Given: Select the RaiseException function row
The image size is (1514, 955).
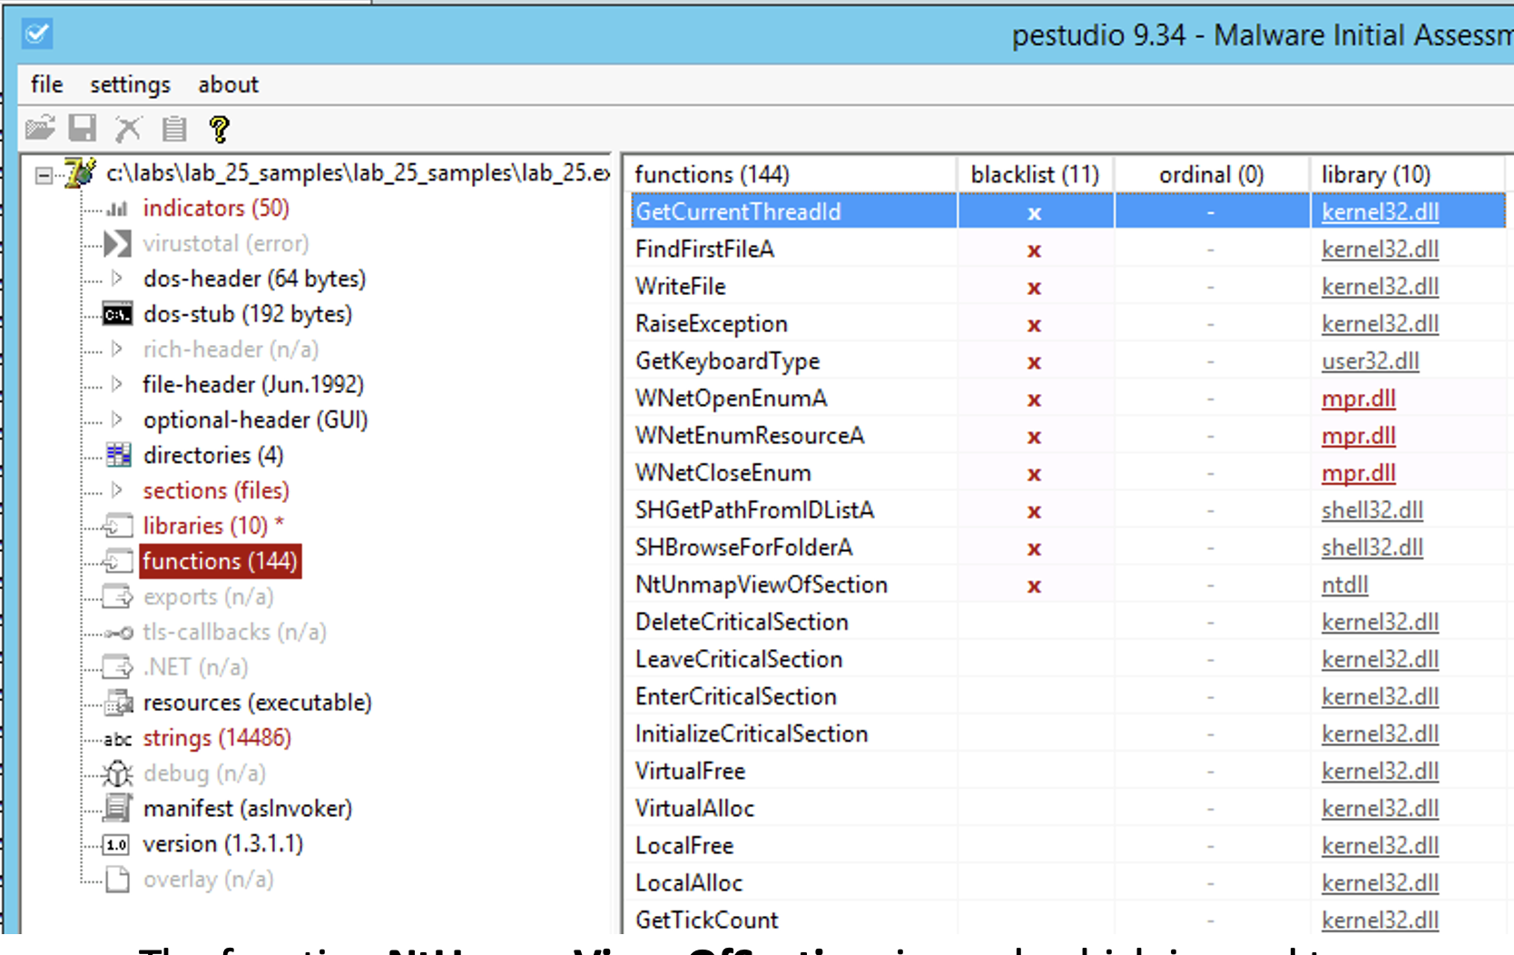Looking at the screenshot, I should (1068, 324).
